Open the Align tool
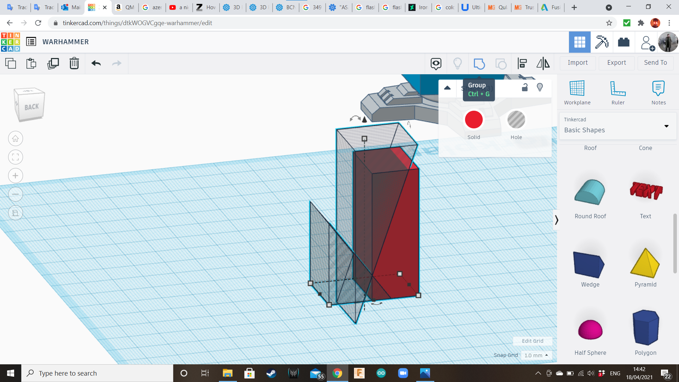679x382 pixels. [522, 64]
